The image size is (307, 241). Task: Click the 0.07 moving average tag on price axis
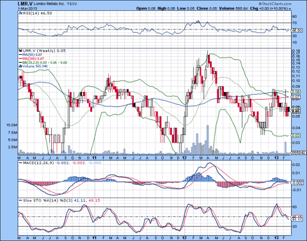pos(297,97)
